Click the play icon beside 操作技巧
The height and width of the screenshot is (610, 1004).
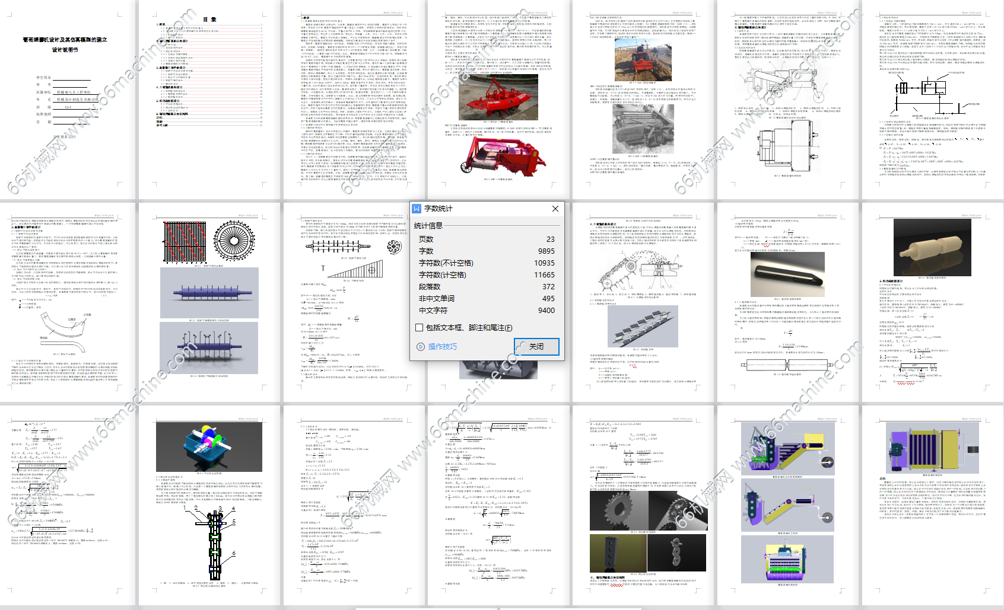click(x=421, y=347)
